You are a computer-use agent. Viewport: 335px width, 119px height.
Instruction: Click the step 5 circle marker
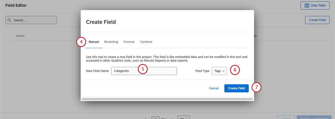(x=143, y=69)
